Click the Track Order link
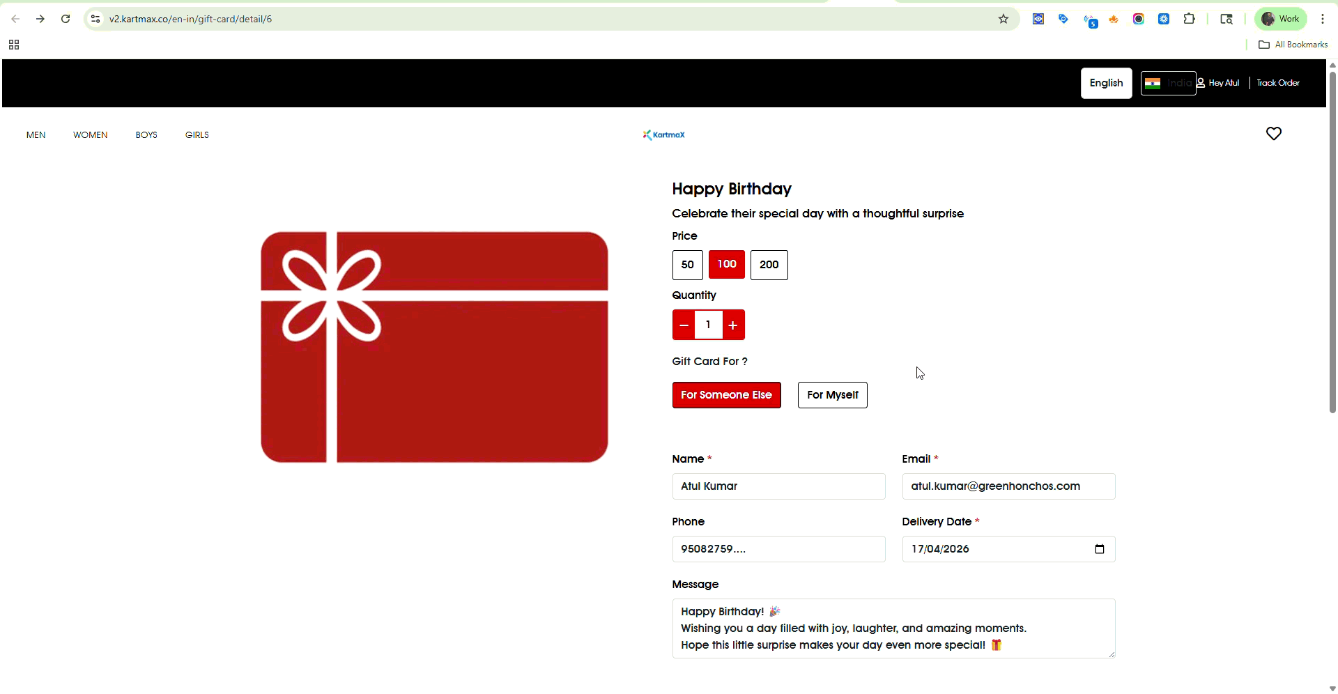Viewport: 1338px width, 694px height. (1278, 82)
